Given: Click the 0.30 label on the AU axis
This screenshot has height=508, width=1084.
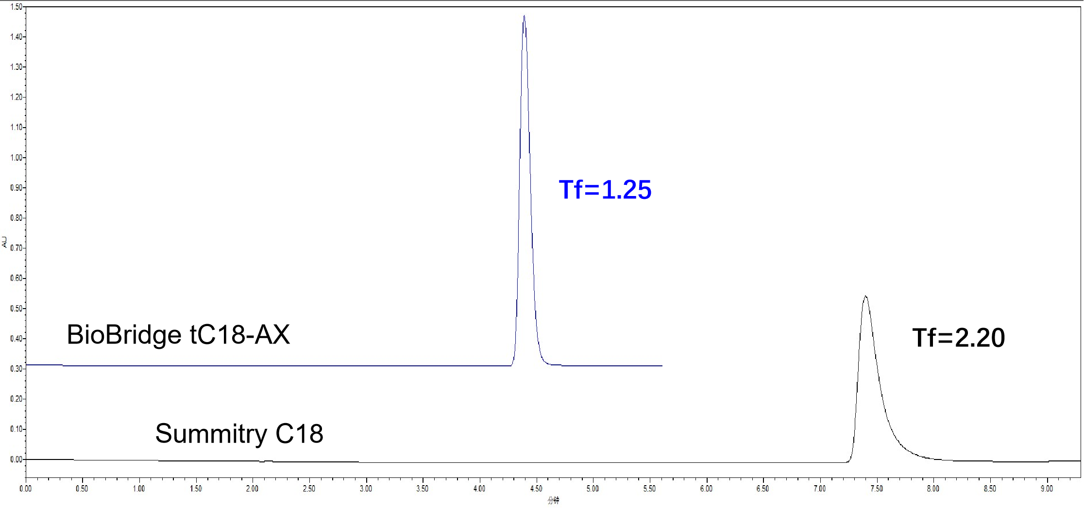Looking at the screenshot, I should (16, 369).
